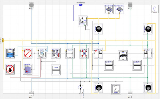Select the wheel_2 tire block
The image size is (160, 99).
tap(98, 29)
